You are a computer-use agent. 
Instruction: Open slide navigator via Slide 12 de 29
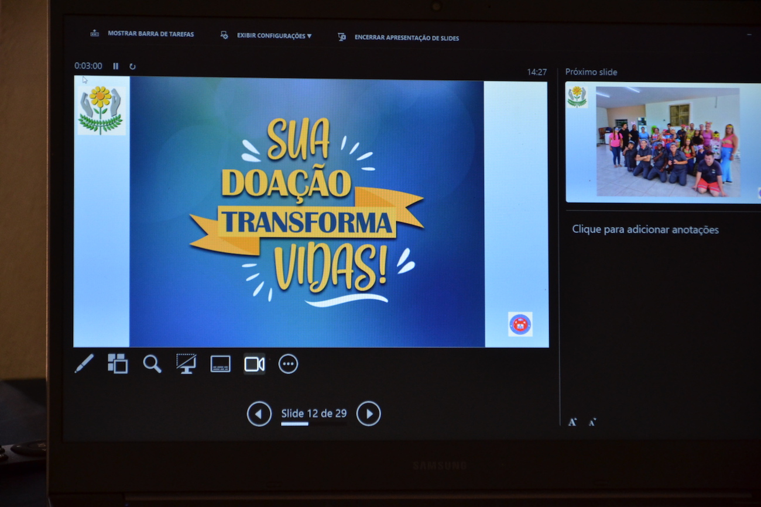(x=314, y=414)
